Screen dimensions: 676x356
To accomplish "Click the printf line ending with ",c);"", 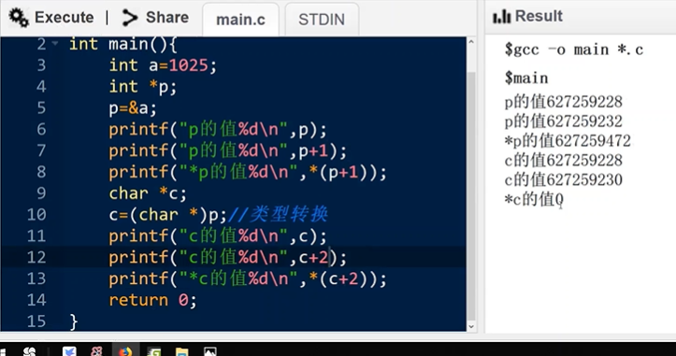I will point(218,235).
